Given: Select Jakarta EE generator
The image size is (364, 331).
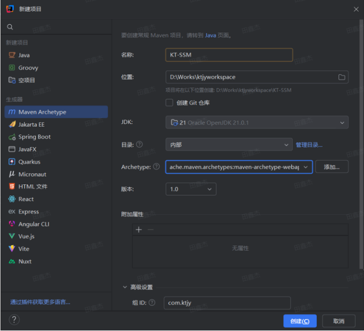Looking at the screenshot, I should tap(56, 125).
